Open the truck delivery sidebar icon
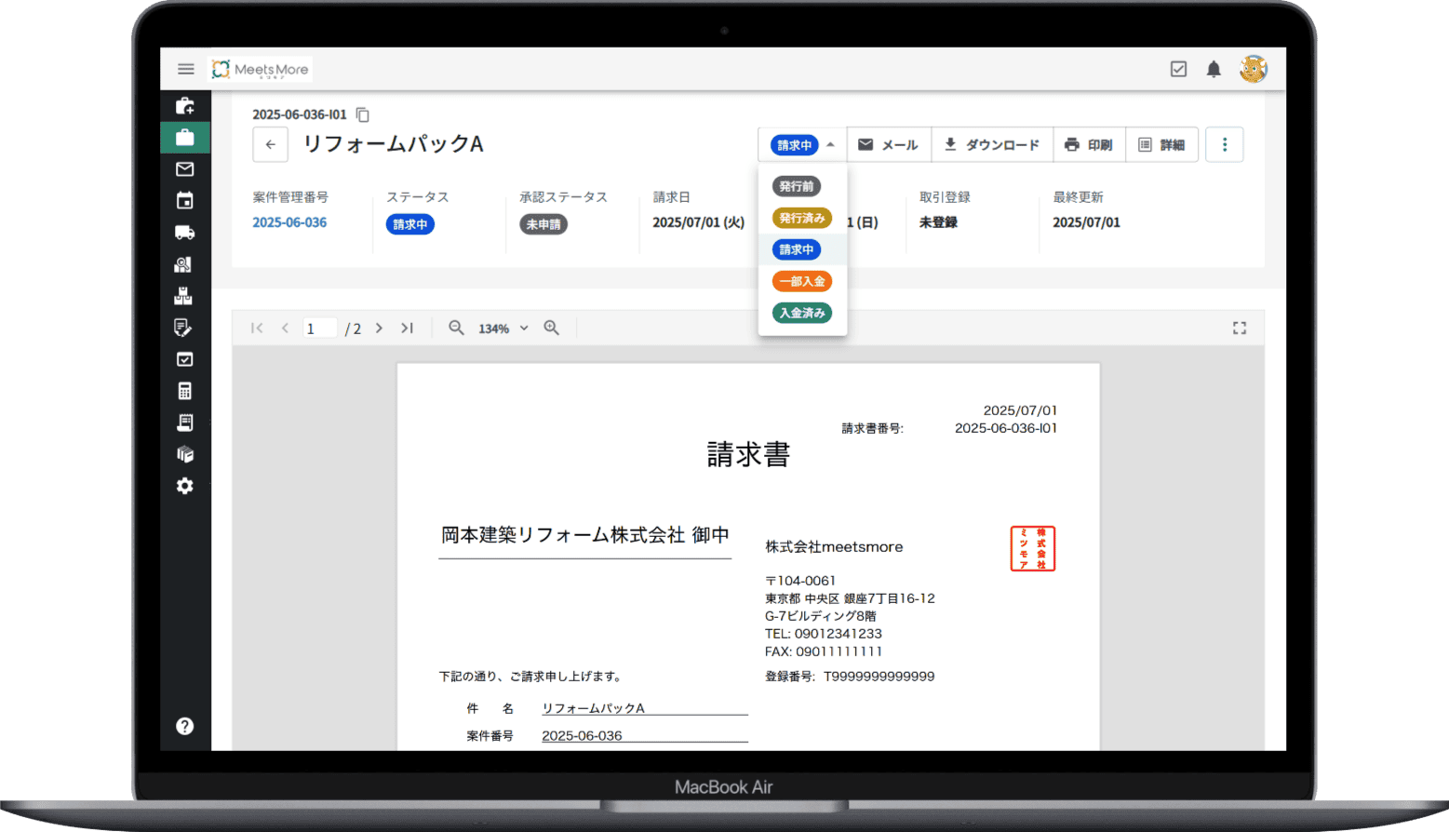The height and width of the screenshot is (832, 1449). [185, 233]
